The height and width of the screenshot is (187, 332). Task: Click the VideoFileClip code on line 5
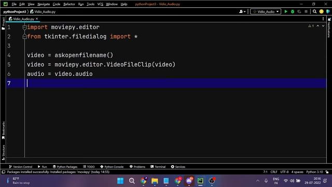(x=129, y=64)
